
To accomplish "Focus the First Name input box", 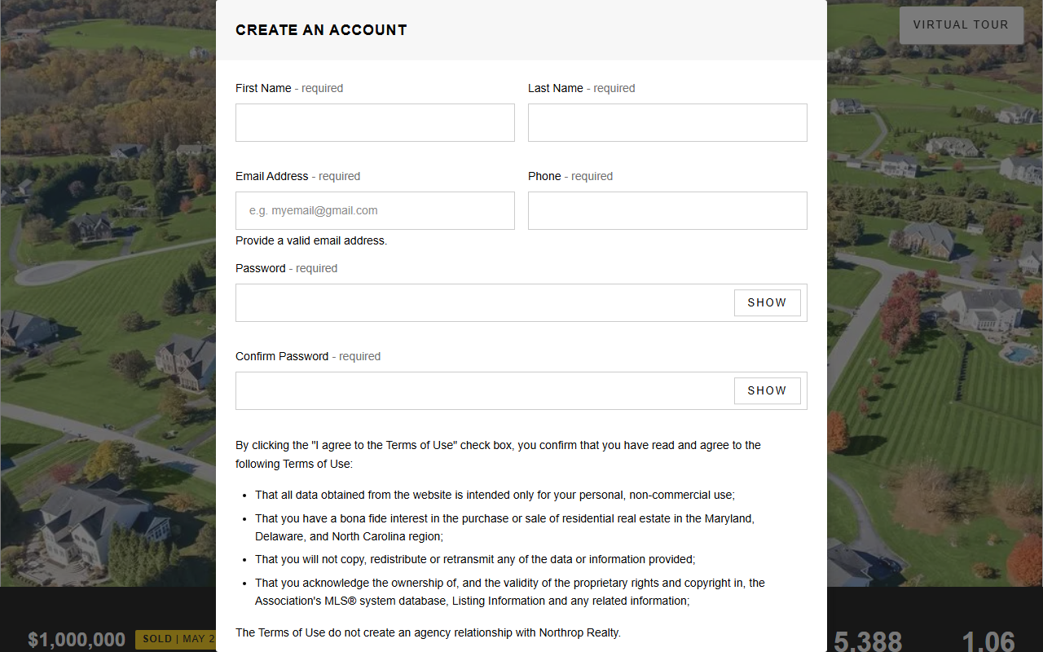I will point(375,122).
